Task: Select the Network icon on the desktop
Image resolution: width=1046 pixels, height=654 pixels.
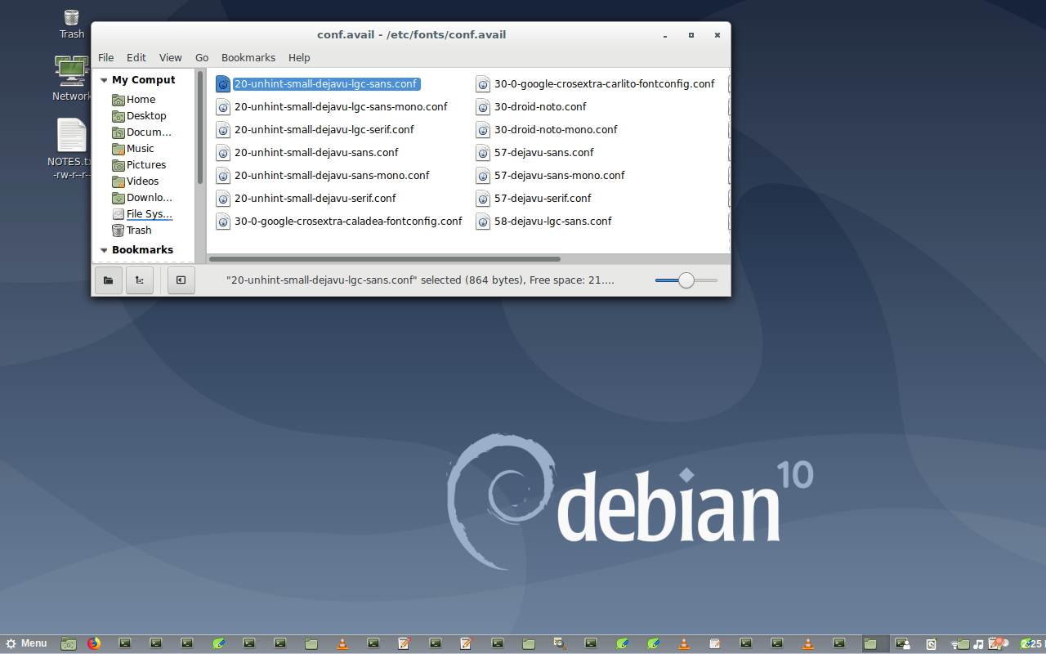Action: click(x=71, y=79)
